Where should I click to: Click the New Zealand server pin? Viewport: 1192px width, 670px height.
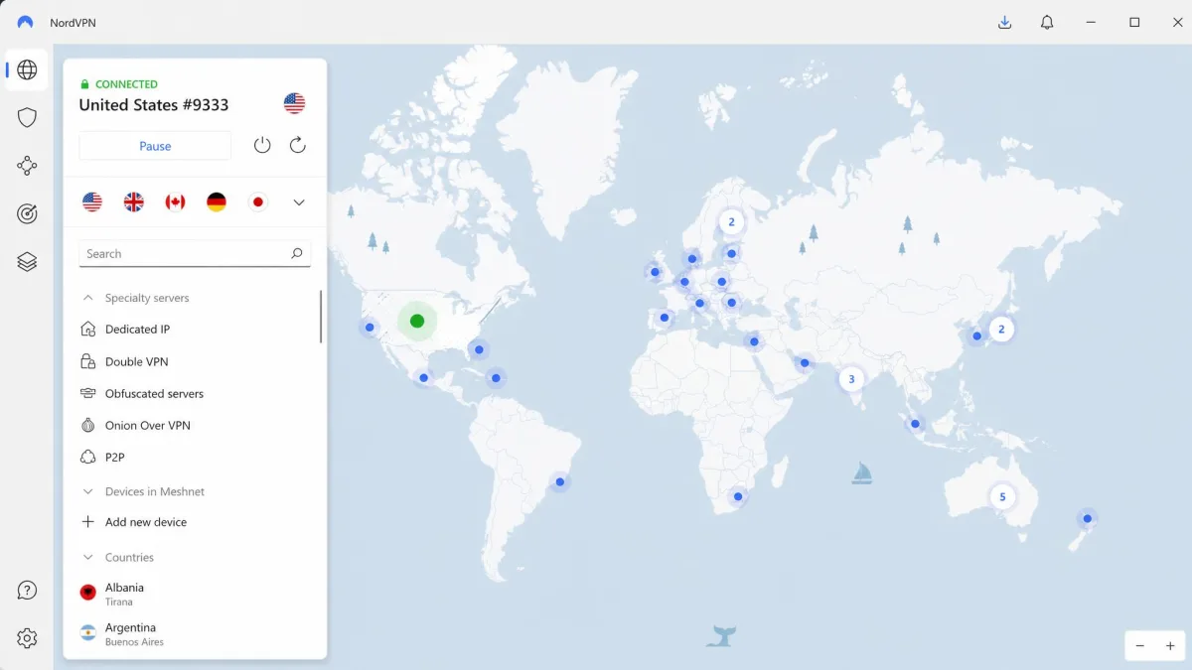pos(1088,518)
